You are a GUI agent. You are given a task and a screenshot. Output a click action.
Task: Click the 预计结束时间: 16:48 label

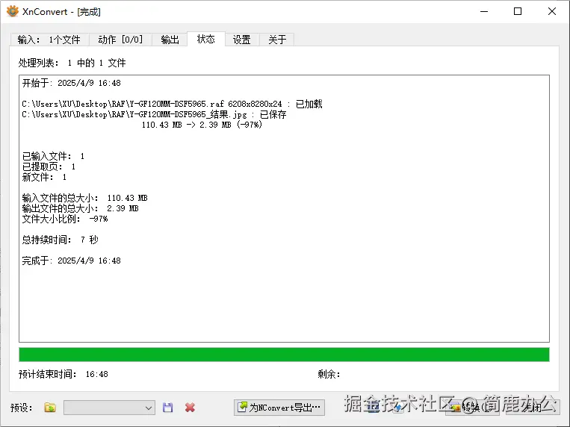63,374
